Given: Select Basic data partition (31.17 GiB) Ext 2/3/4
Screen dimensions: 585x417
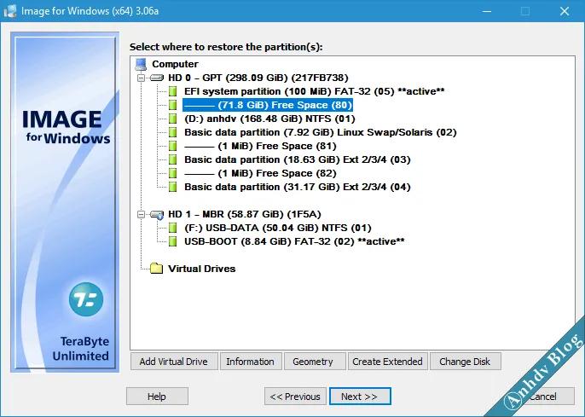Looking at the screenshot, I should 298,187.
